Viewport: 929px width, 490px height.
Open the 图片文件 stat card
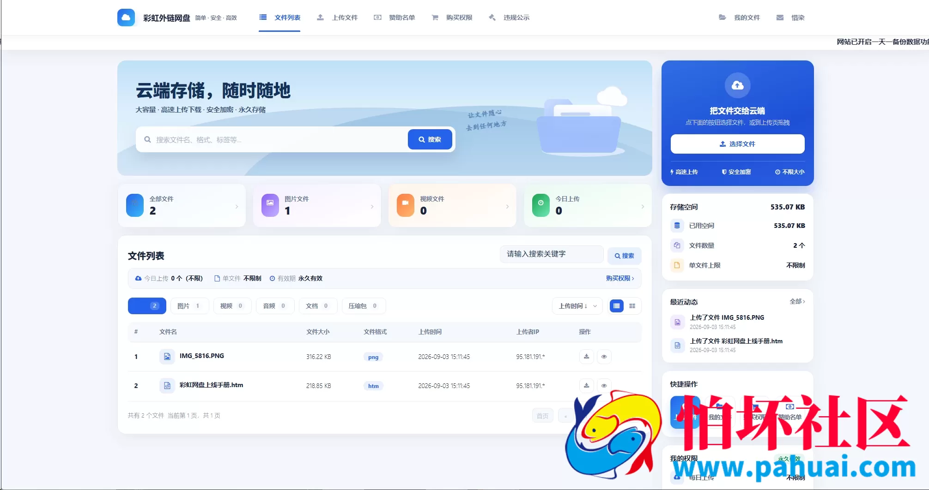click(x=317, y=205)
